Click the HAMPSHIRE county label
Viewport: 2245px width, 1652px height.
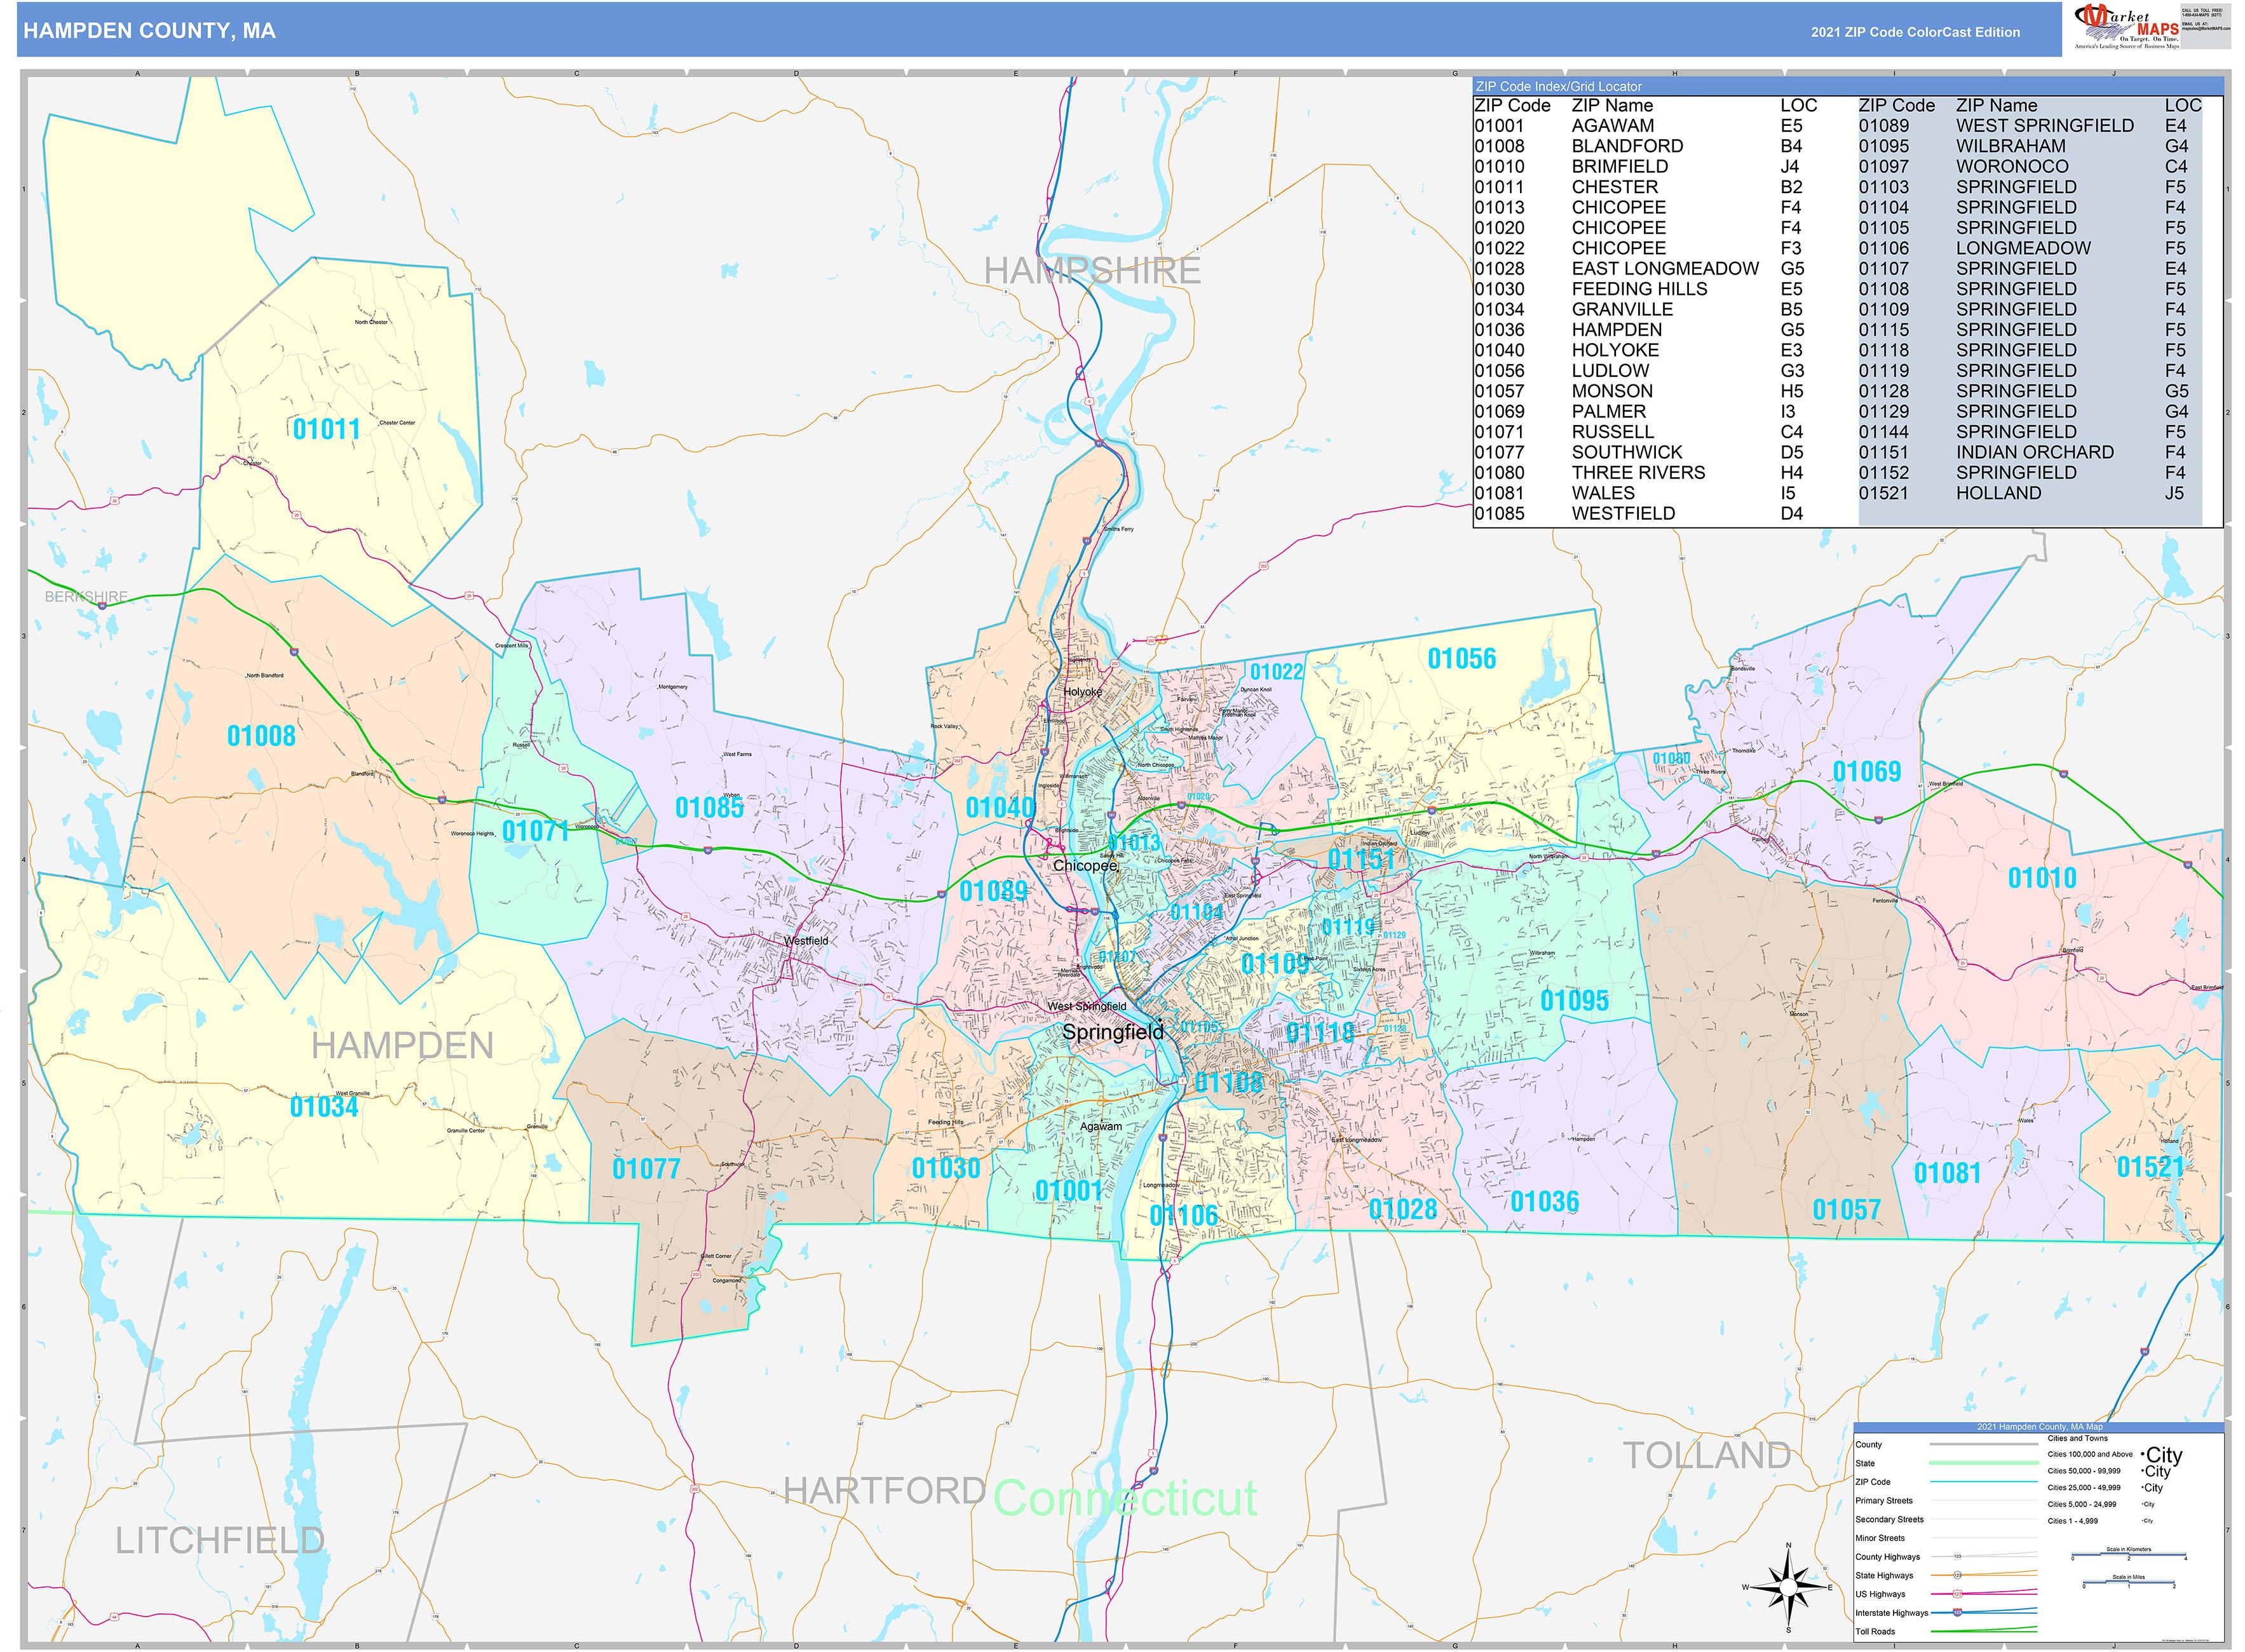[x=1092, y=271]
